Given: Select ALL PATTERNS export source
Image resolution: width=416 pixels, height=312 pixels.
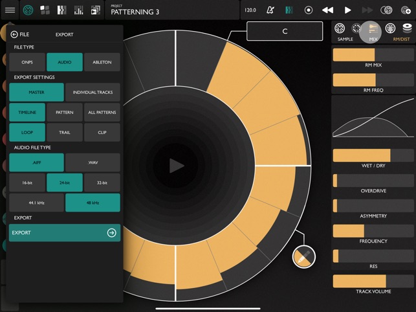Looking at the screenshot, I should click(102, 113).
